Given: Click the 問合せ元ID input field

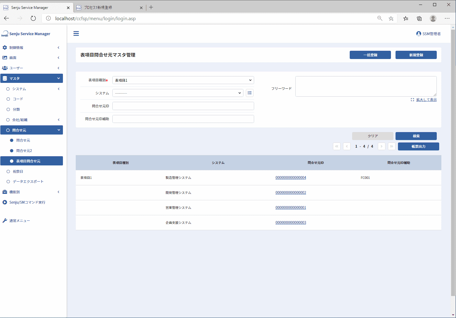Looking at the screenshot, I should point(183,106).
